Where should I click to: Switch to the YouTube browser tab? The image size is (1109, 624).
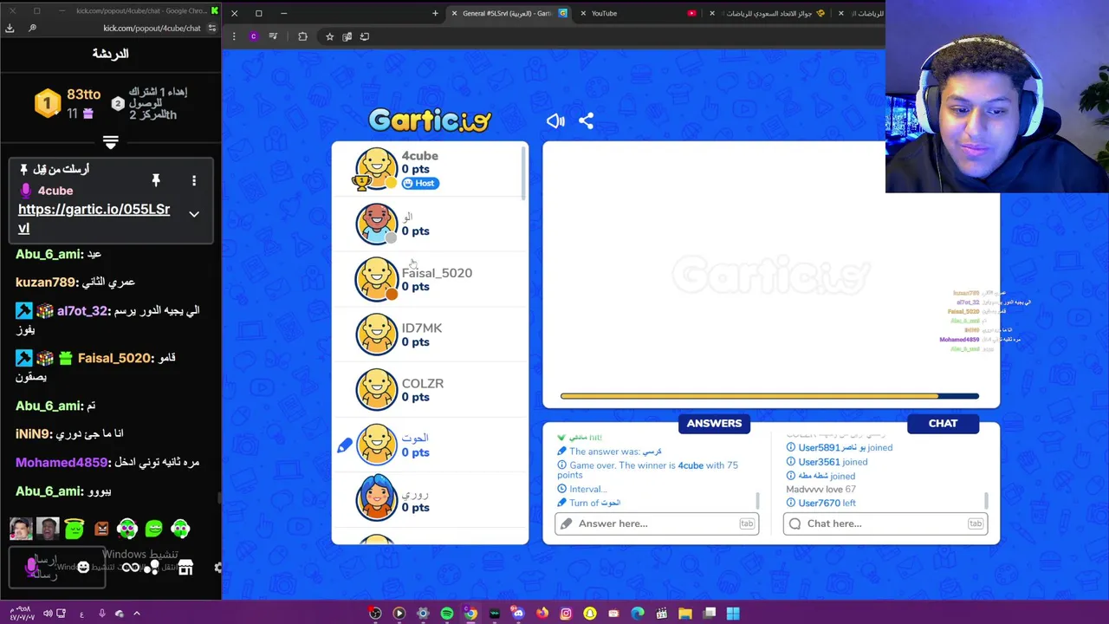(637, 13)
